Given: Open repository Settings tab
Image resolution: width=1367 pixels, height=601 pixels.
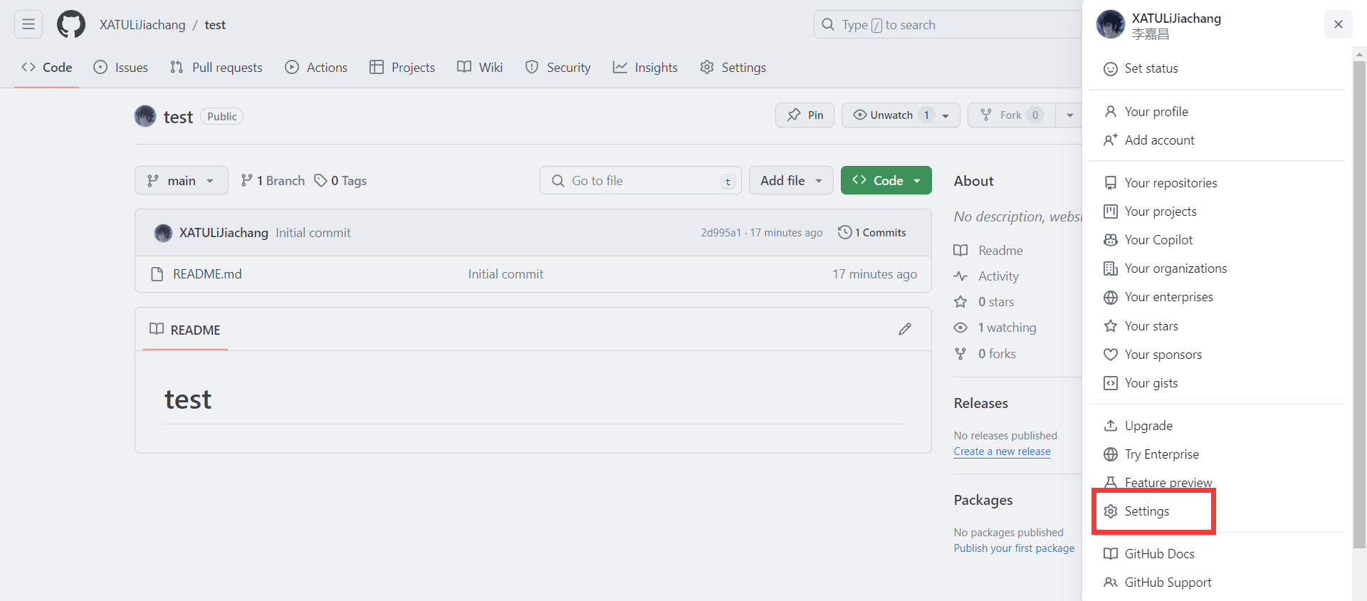Looking at the screenshot, I should tap(733, 68).
